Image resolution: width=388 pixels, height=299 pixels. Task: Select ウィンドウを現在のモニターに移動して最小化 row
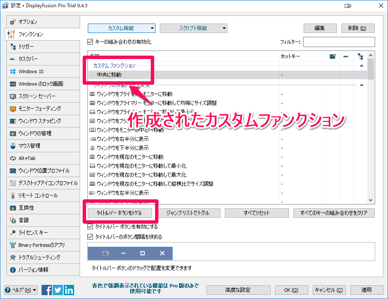coord(228,166)
